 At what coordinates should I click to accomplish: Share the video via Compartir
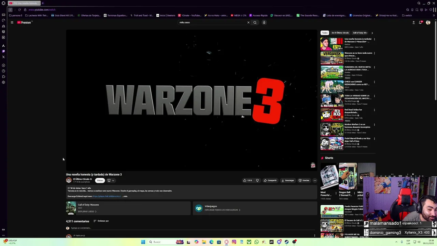[270, 180]
